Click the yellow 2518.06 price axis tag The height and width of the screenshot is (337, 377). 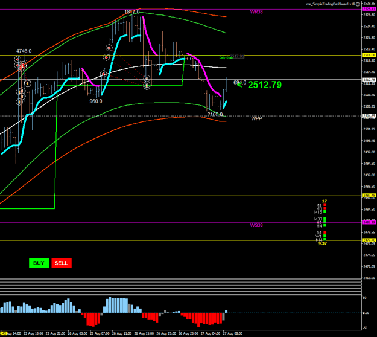(x=369, y=55)
